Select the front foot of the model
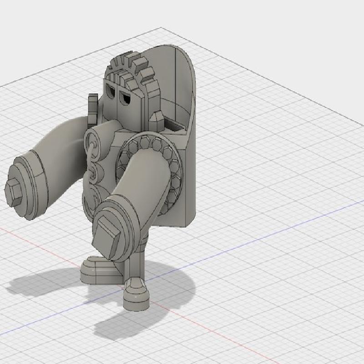Screen dimensions: 364x364 click(136, 295)
